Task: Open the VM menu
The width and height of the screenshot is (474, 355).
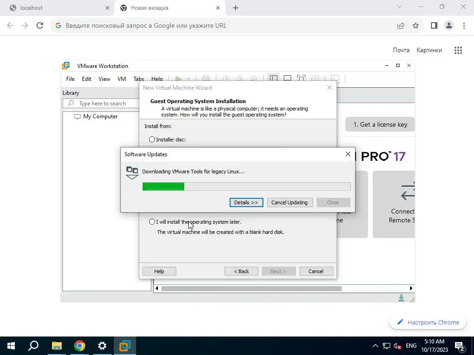Action: pos(122,79)
